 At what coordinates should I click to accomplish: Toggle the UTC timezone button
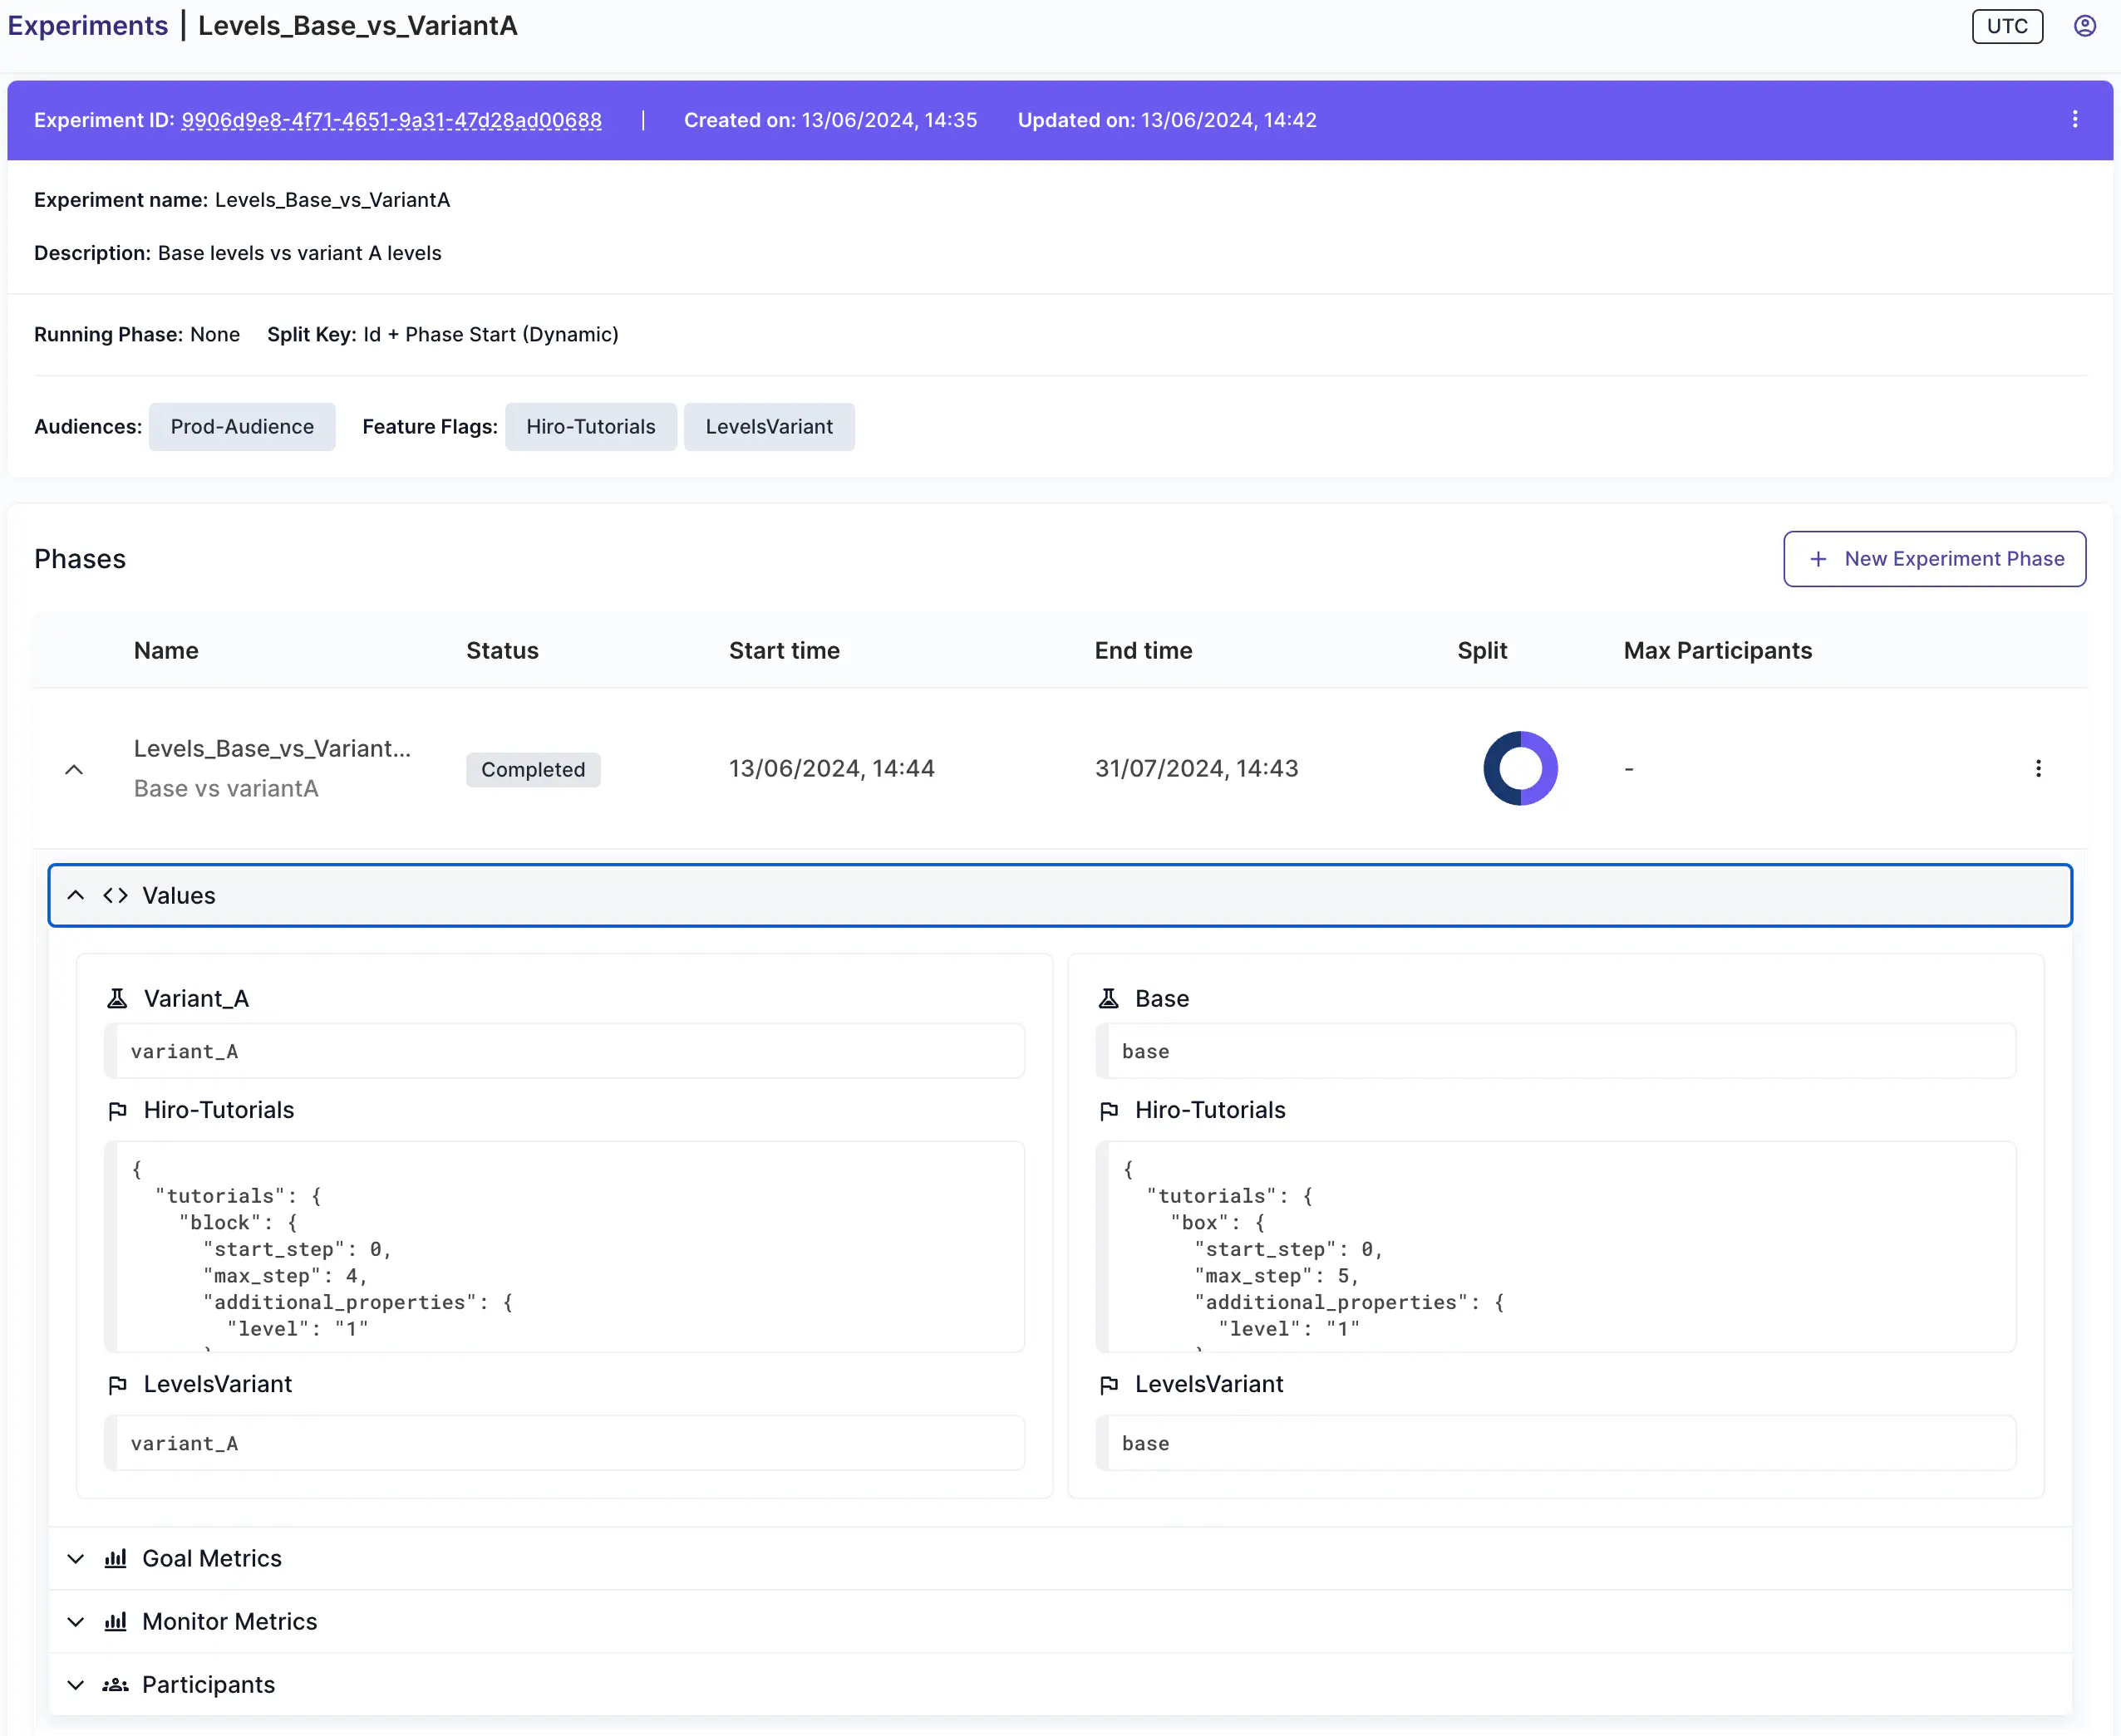[x=2006, y=26]
